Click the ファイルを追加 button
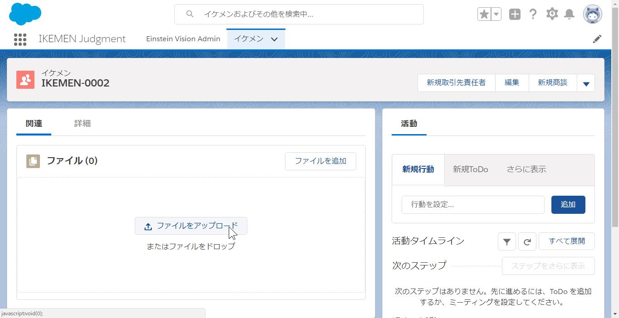Image resolution: width=619 pixels, height=318 pixels. click(x=320, y=161)
